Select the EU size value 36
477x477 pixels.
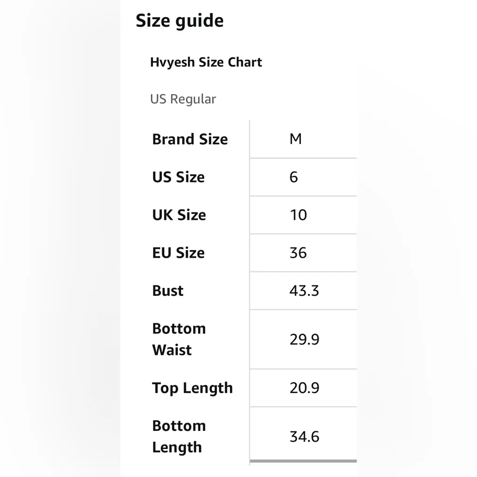[x=298, y=253]
